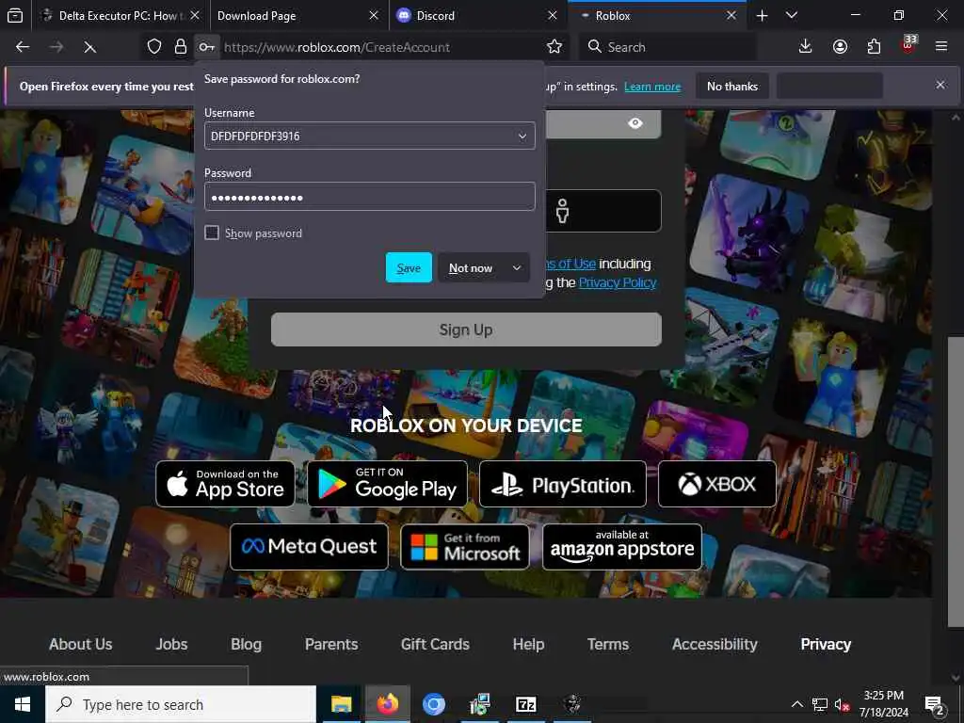Open Privacy footer link
Image resolution: width=964 pixels, height=723 pixels.
(826, 644)
